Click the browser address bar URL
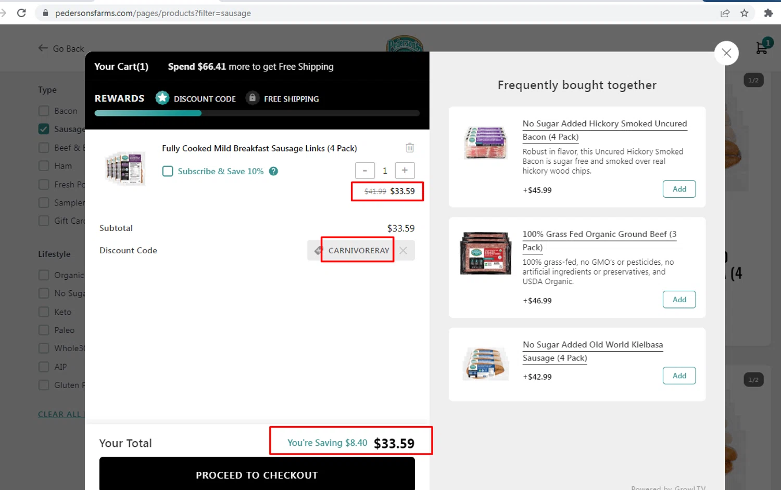 pos(153,13)
